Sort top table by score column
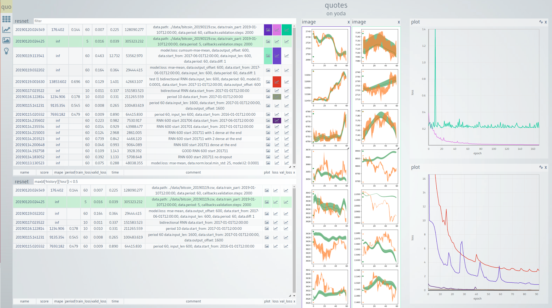The height and width of the screenshot is (308, 552). pyautogui.click(x=44, y=172)
